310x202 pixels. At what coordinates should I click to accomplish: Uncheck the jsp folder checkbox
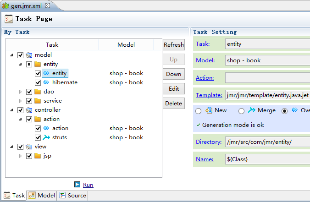coord(29,156)
